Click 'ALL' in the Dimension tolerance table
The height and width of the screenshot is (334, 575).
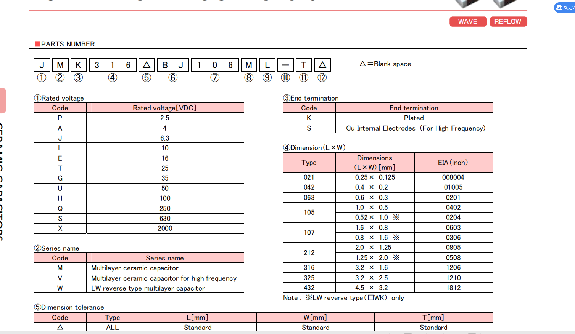113,328
